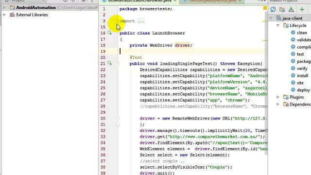
Task: Expand the AndroidAutomation project node arrow
Action: (4, 8)
